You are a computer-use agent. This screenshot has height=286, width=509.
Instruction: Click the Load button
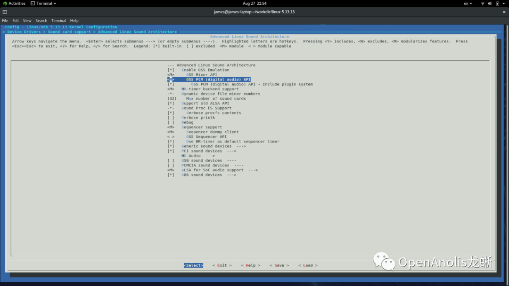tap(308, 265)
